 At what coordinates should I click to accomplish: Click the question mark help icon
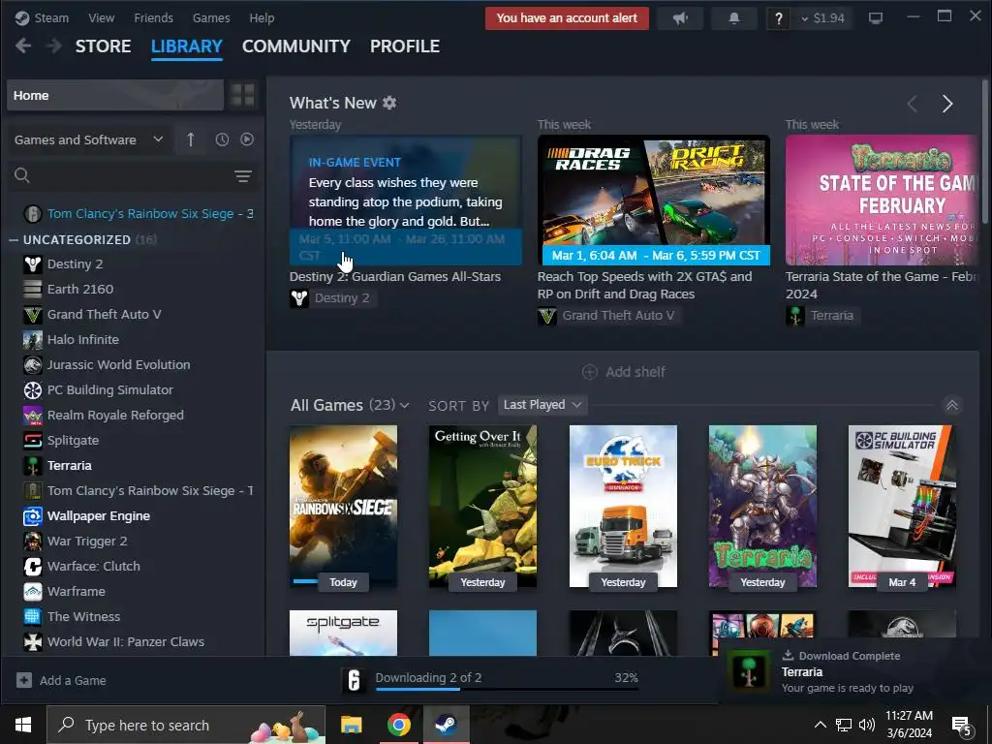point(779,18)
